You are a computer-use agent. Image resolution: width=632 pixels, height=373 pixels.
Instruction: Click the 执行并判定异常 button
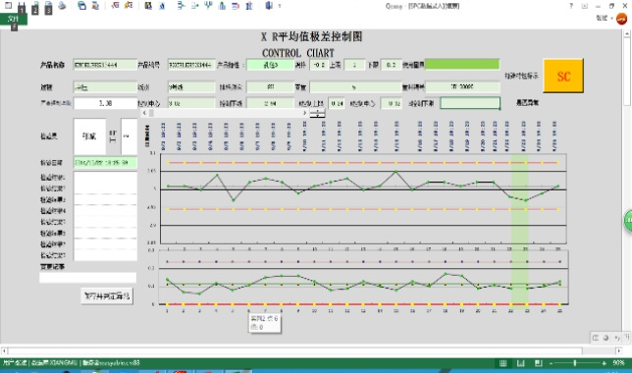pos(107,296)
